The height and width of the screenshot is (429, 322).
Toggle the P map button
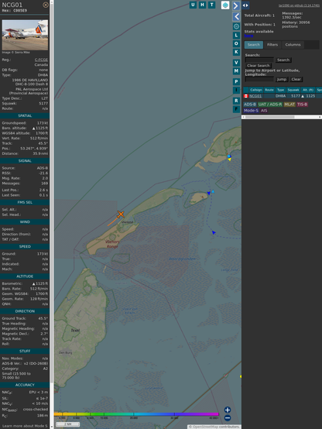pos(236,82)
